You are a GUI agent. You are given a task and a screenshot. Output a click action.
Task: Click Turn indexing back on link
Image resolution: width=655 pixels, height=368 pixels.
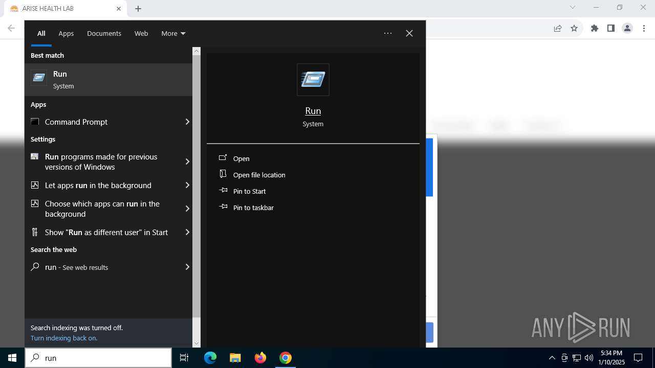[64, 338]
